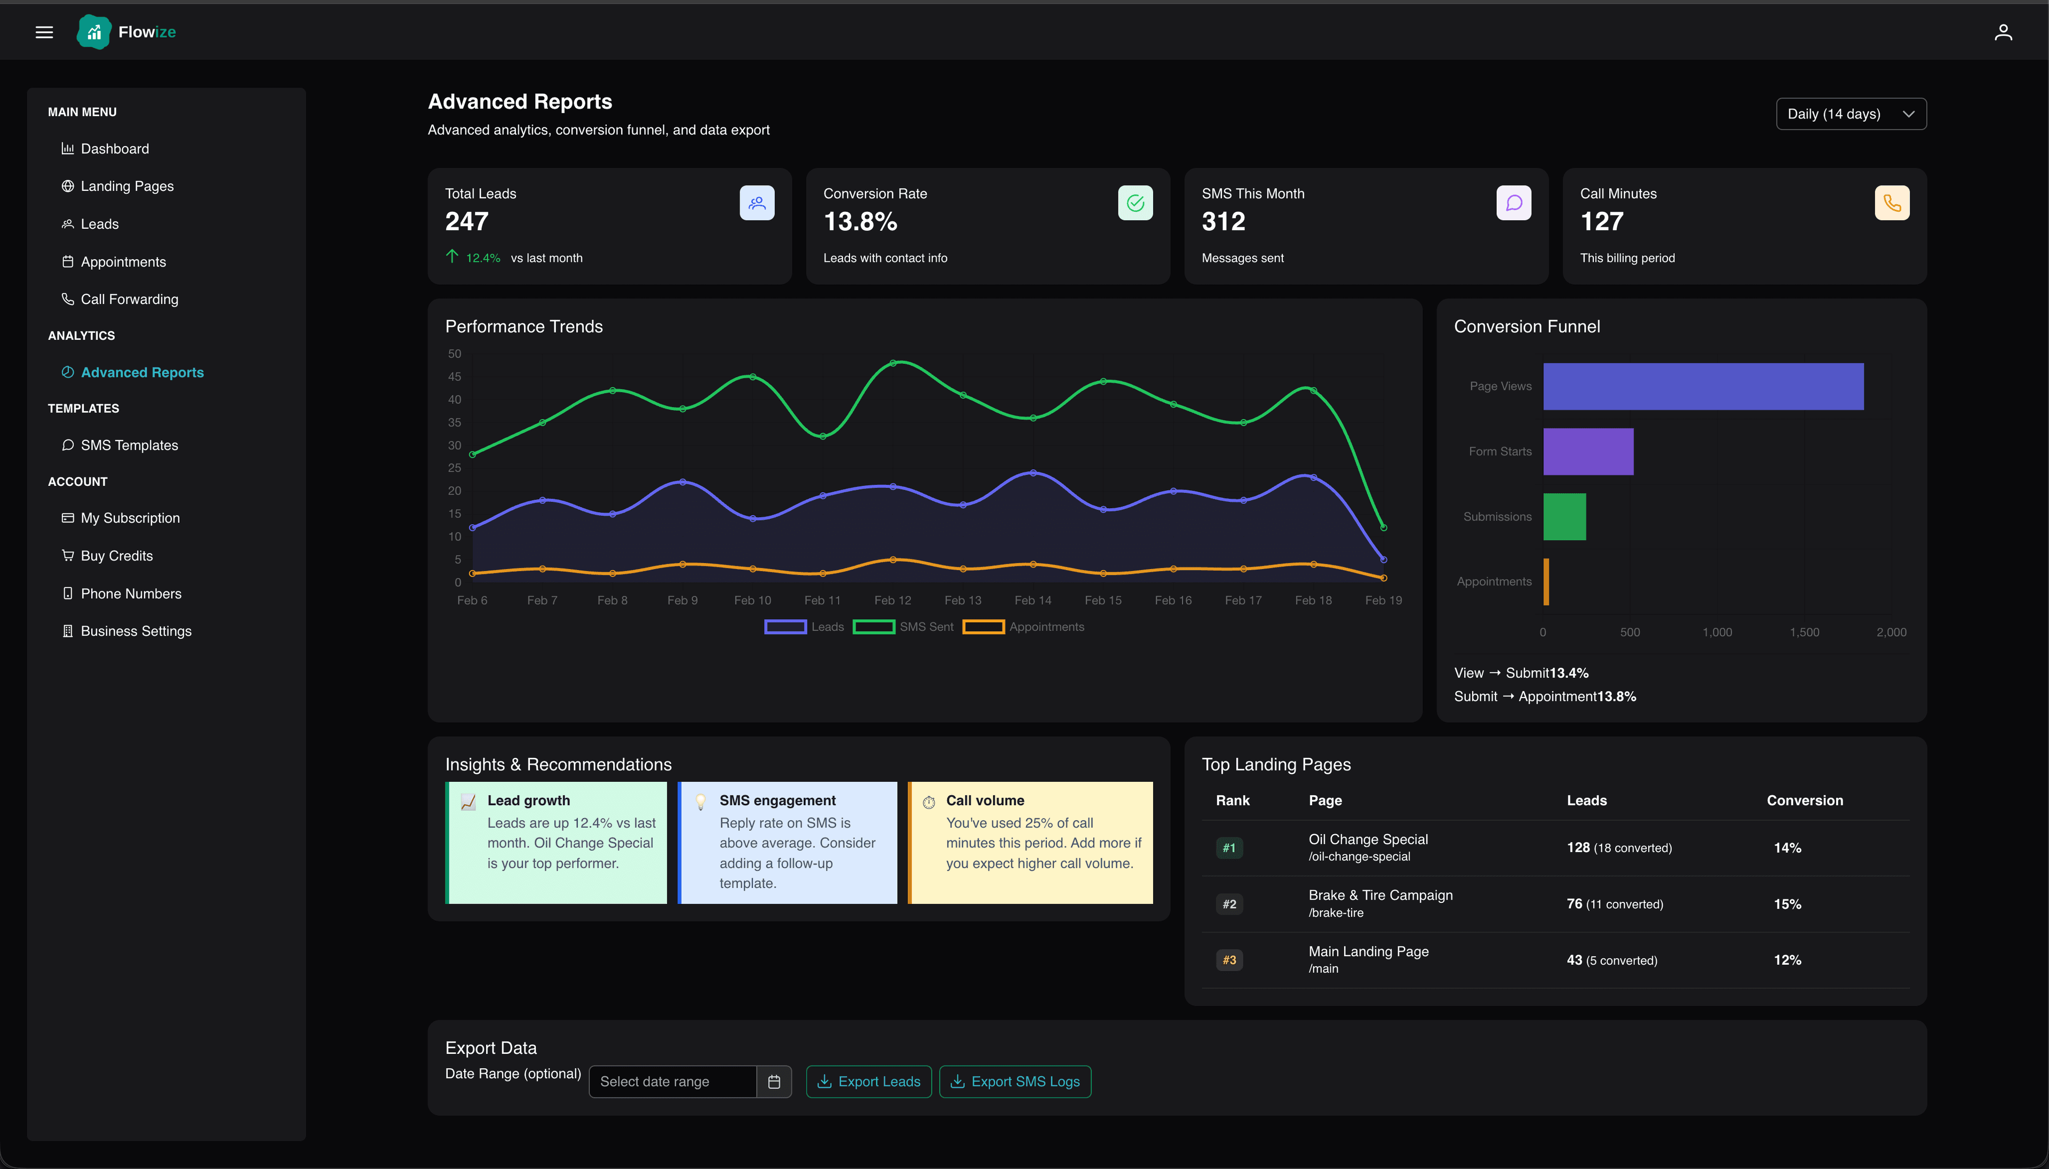This screenshot has width=2049, height=1169.
Task: Go to Call Forwarding menu item
Action: 129,300
